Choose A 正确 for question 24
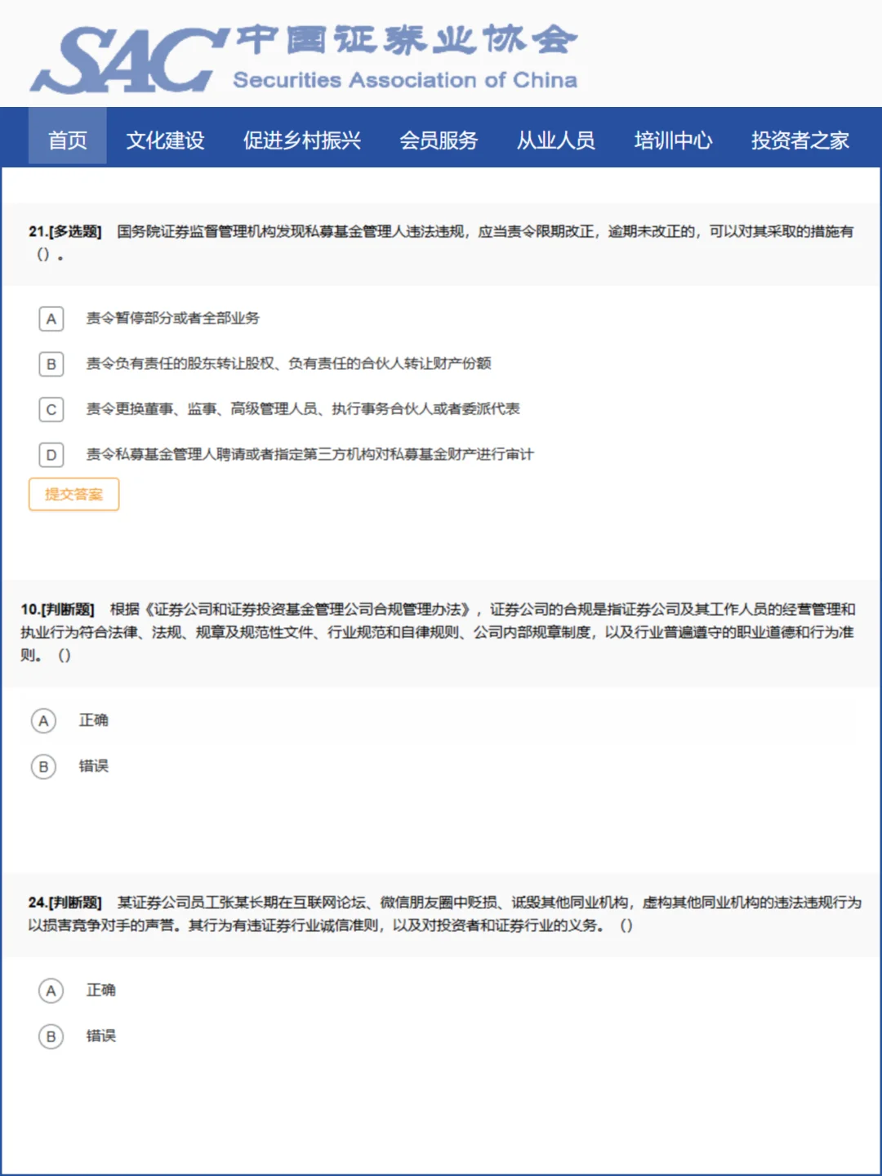Screen dimensions: 882x1176 tap(51, 991)
